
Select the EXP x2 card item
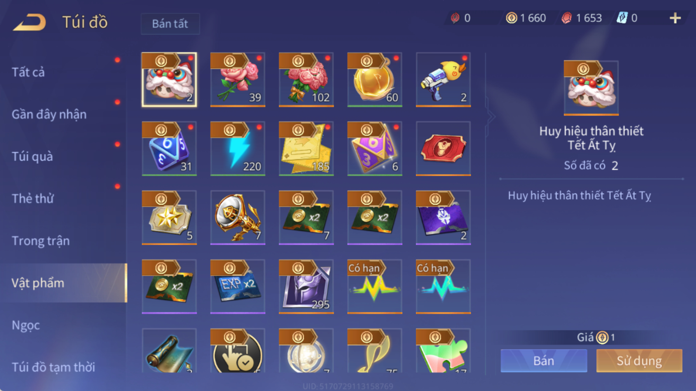(x=238, y=286)
